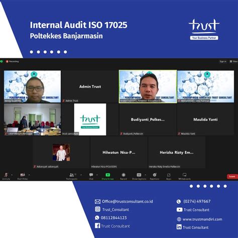Select the Admin Trust participant tile
Image resolution: width=238 pixels, height=238 pixels.
click(x=90, y=86)
